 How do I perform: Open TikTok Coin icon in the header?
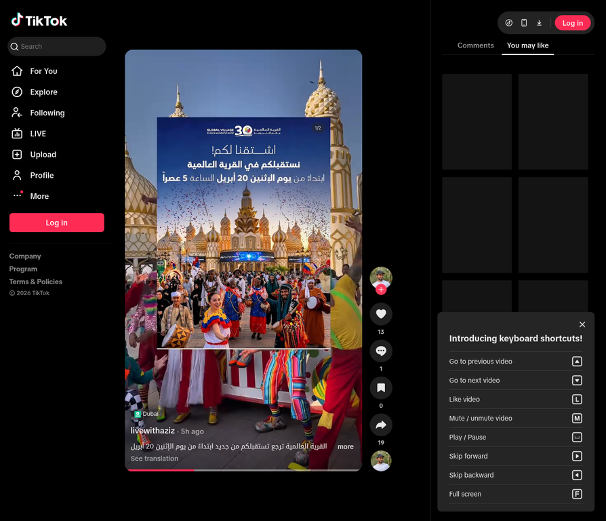coord(508,22)
